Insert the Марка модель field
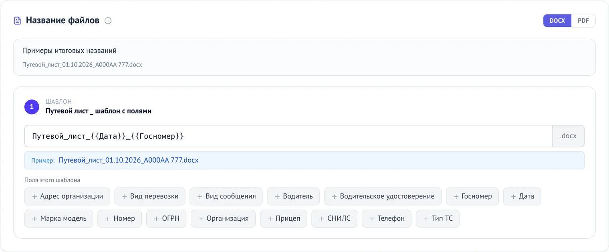This screenshot has height=252, width=609. (x=59, y=219)
